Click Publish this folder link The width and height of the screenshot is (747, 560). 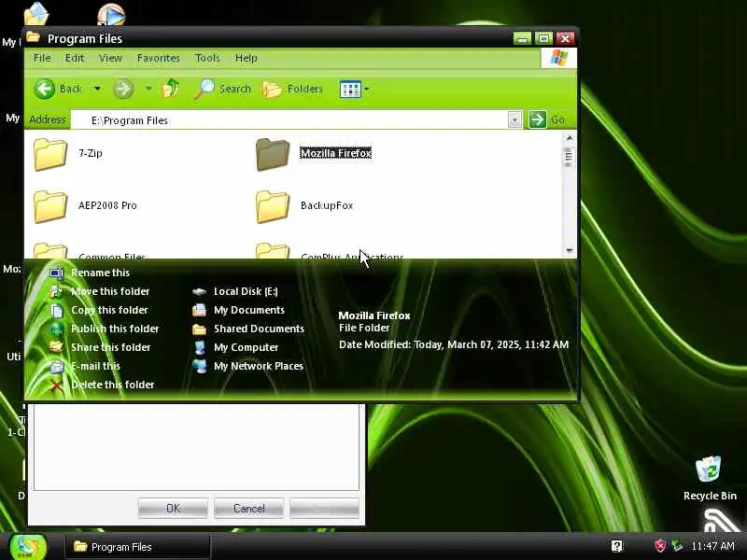click(115, 329)
